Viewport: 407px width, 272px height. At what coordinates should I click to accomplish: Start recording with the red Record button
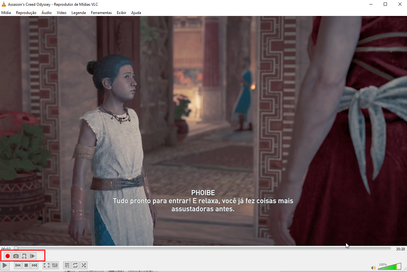(8, 256)
